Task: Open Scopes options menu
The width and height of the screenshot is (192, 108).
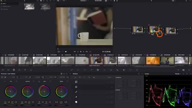Action: coord(190,74)
